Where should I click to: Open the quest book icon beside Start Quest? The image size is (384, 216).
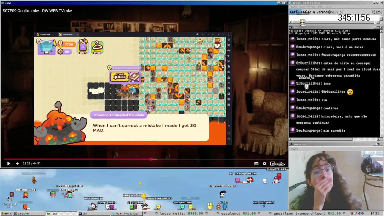(134, 77)
